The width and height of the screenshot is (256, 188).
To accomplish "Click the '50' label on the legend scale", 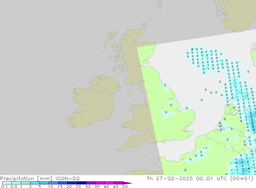I will [x=125, y=186].
